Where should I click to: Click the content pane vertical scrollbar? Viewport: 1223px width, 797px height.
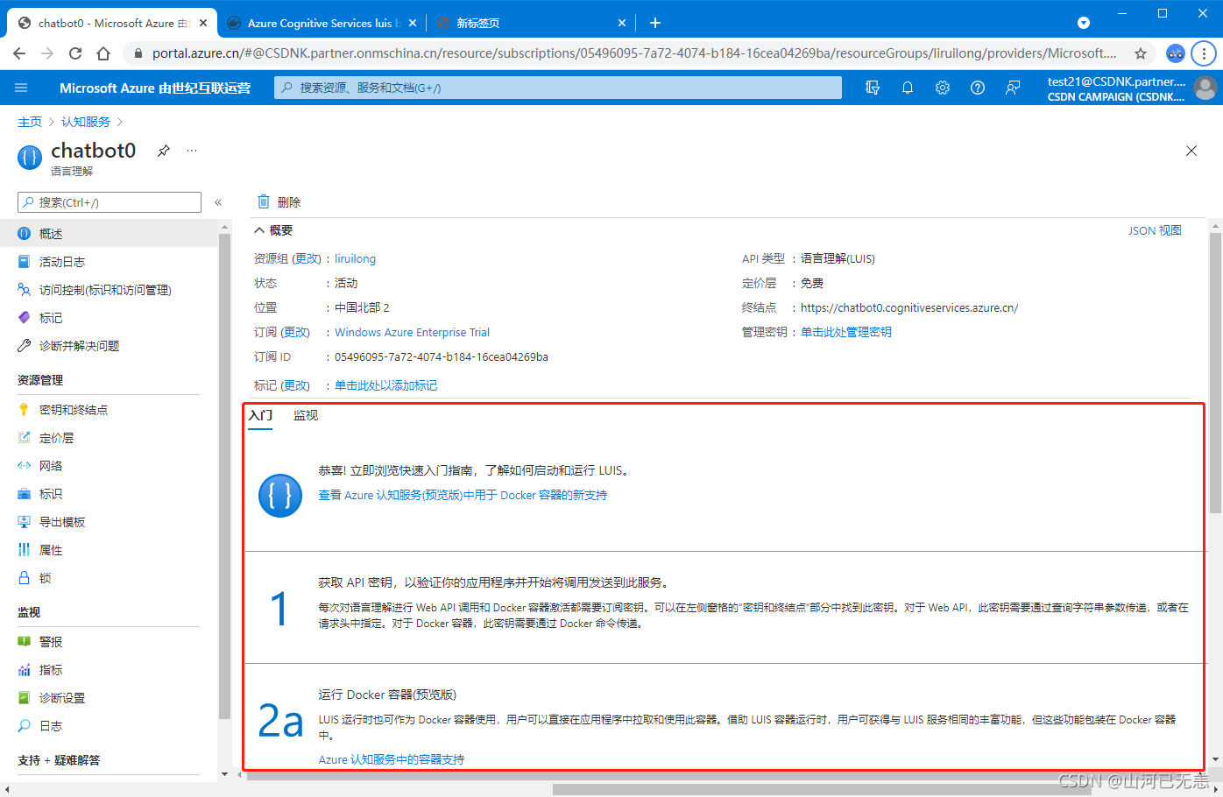[1215, 372]
